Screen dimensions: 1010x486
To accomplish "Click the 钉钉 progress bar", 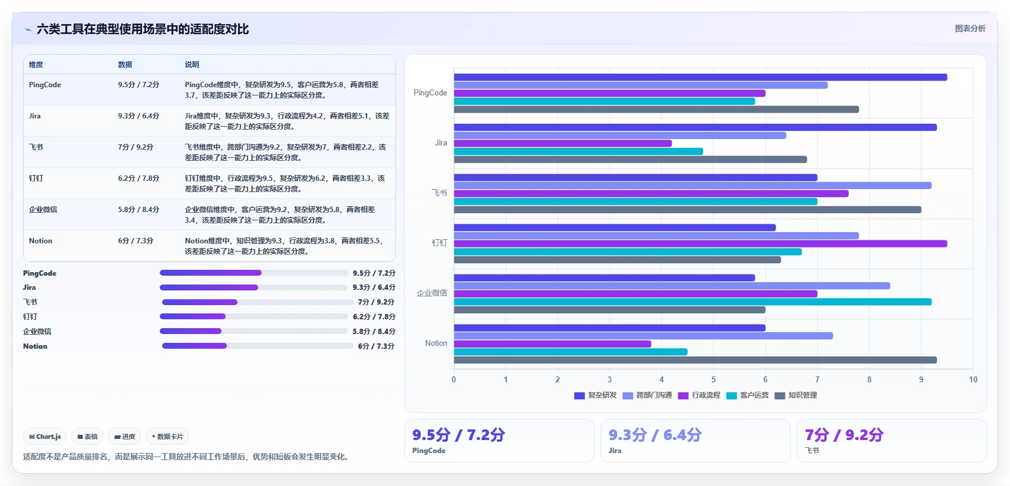I will pyautogui.click(x=253, y=316).
